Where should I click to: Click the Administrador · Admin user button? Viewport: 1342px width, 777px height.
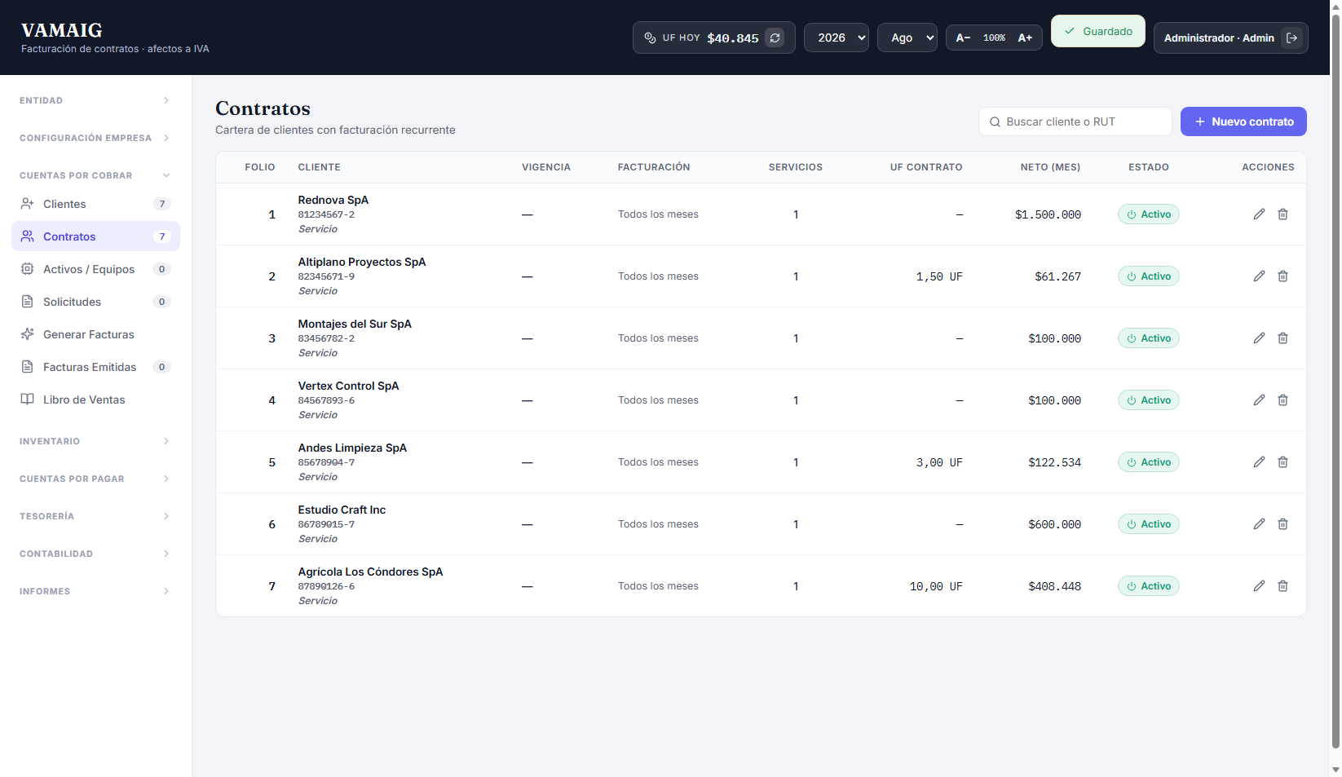pyautogui.click(x=1230, y=38)
